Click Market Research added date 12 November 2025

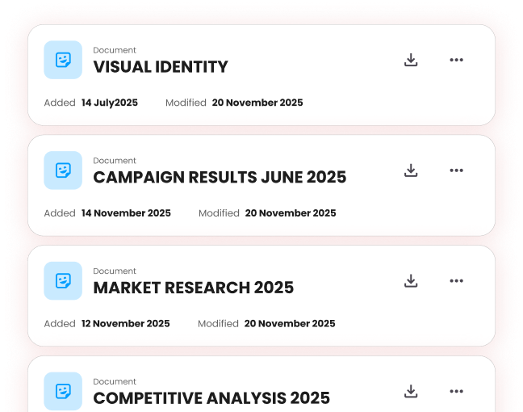(125, 324)
